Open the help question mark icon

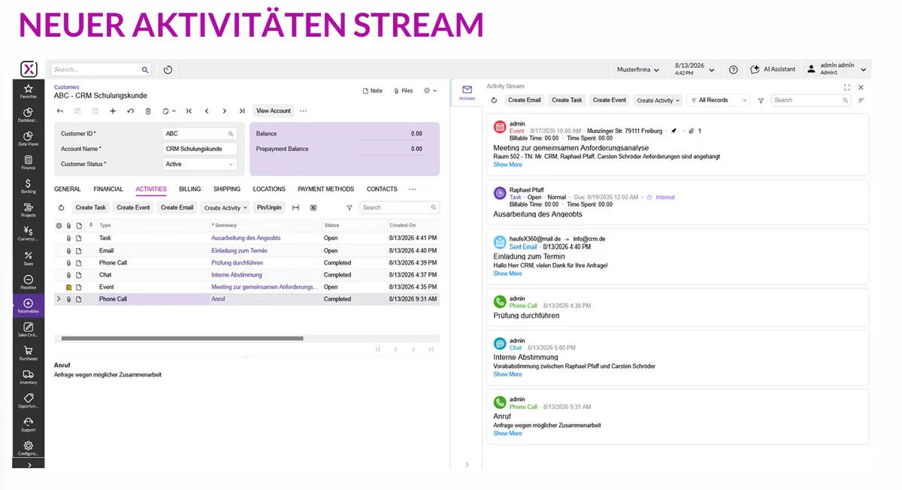[734, 70]
